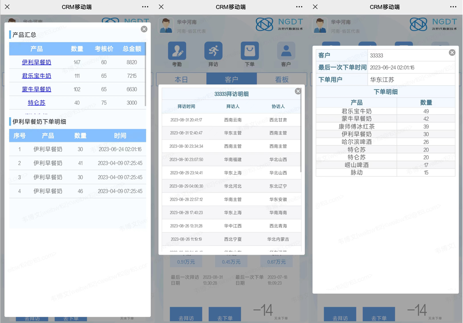Select visit row 2023-08-26 11:19:19
This screenshot has width=463, height=323.
pos(231,239)
